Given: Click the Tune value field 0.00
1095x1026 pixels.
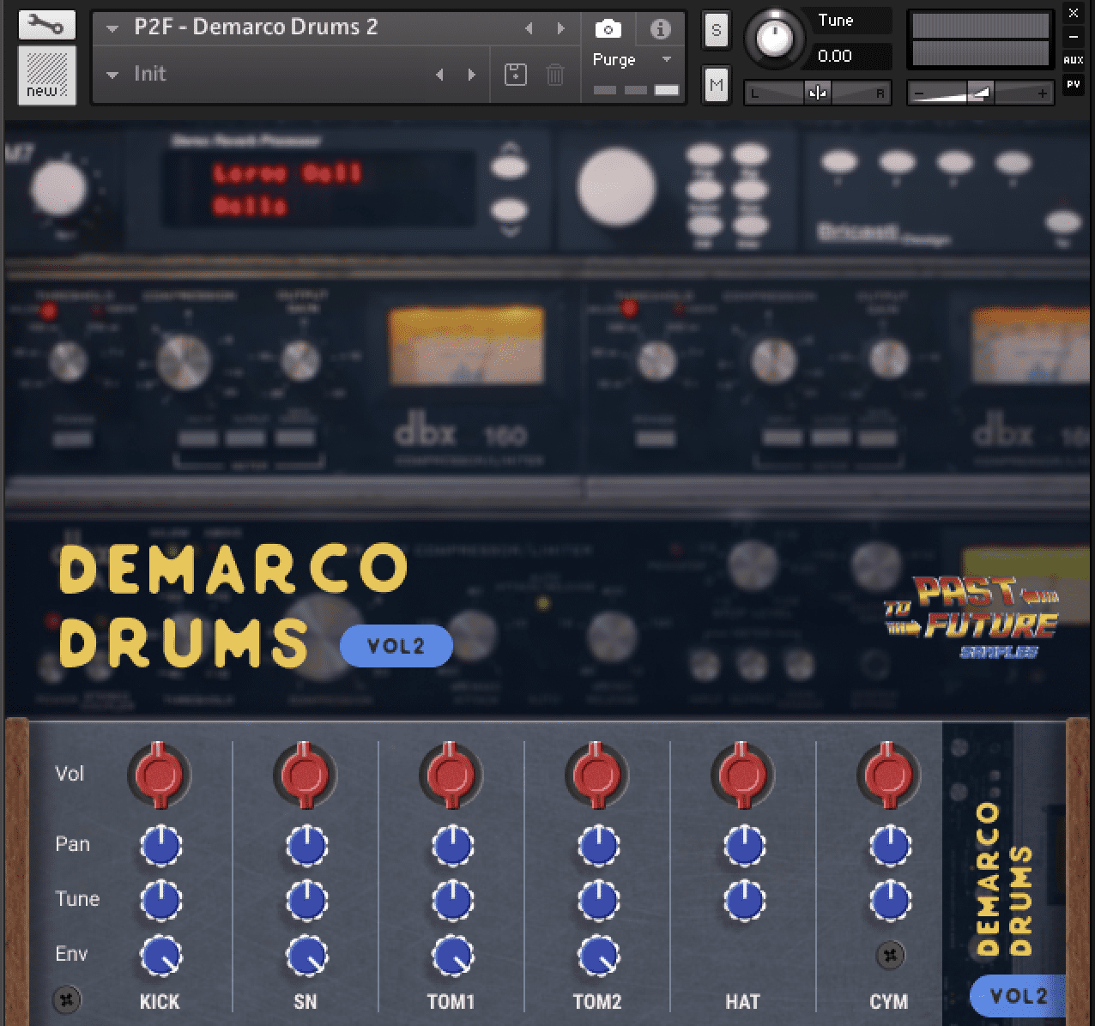Looking at the screenshot, I should [x=850, y=57].
